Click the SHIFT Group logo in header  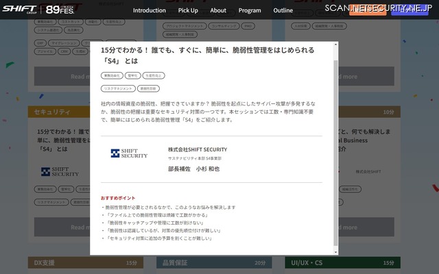click(21, 10)
